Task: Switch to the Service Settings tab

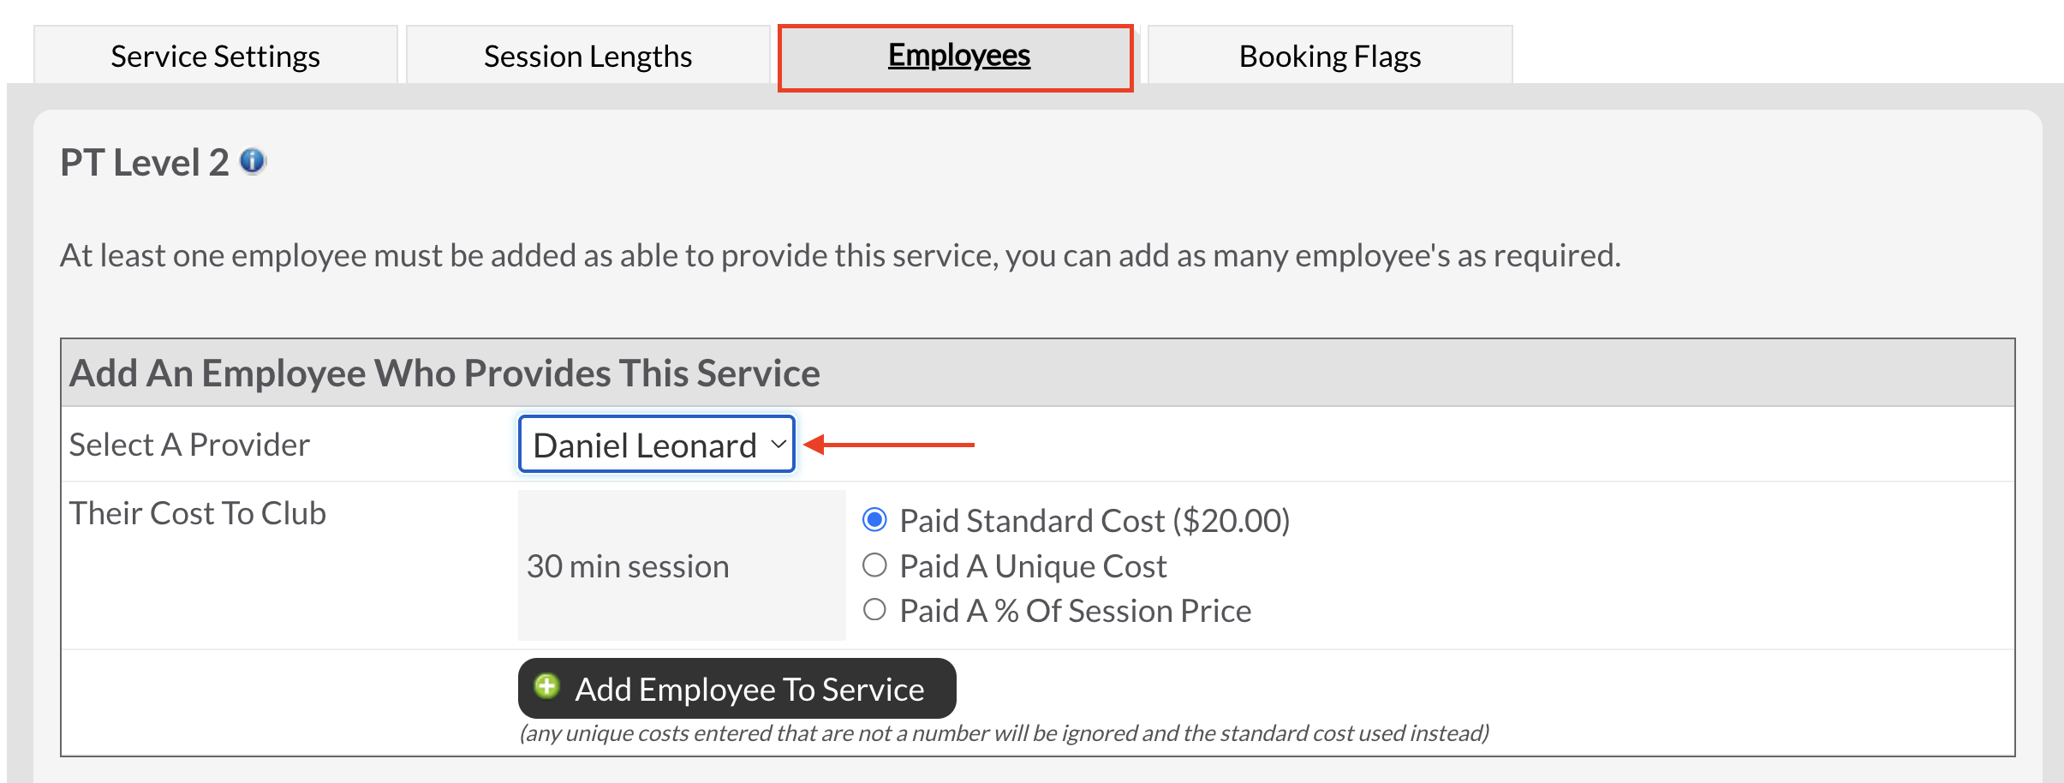Action: point(216,56)
